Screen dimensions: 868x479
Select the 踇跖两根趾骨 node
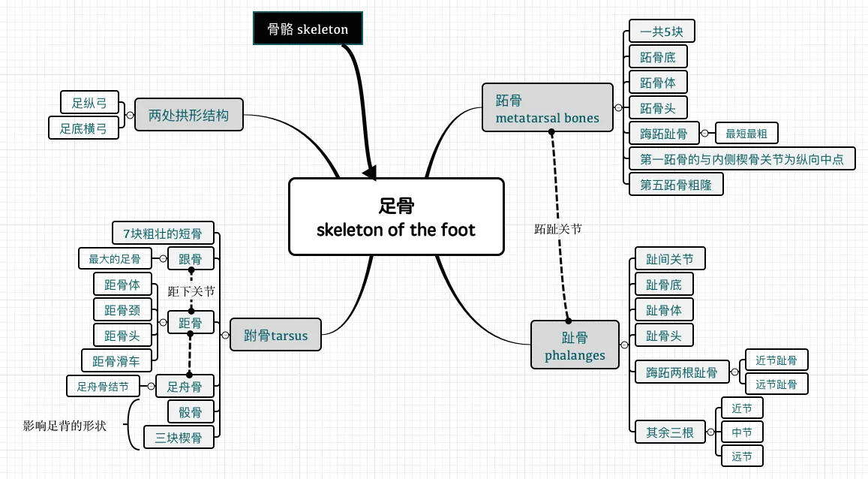(x=682, y=372)
